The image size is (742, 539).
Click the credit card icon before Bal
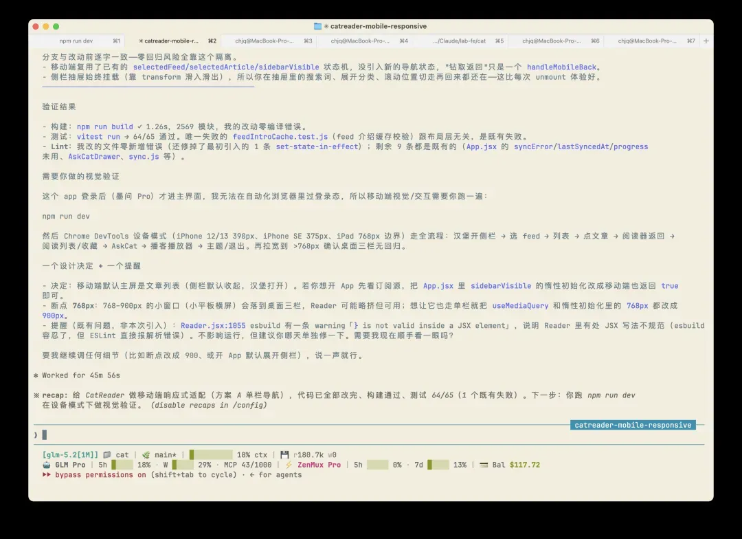484,465
